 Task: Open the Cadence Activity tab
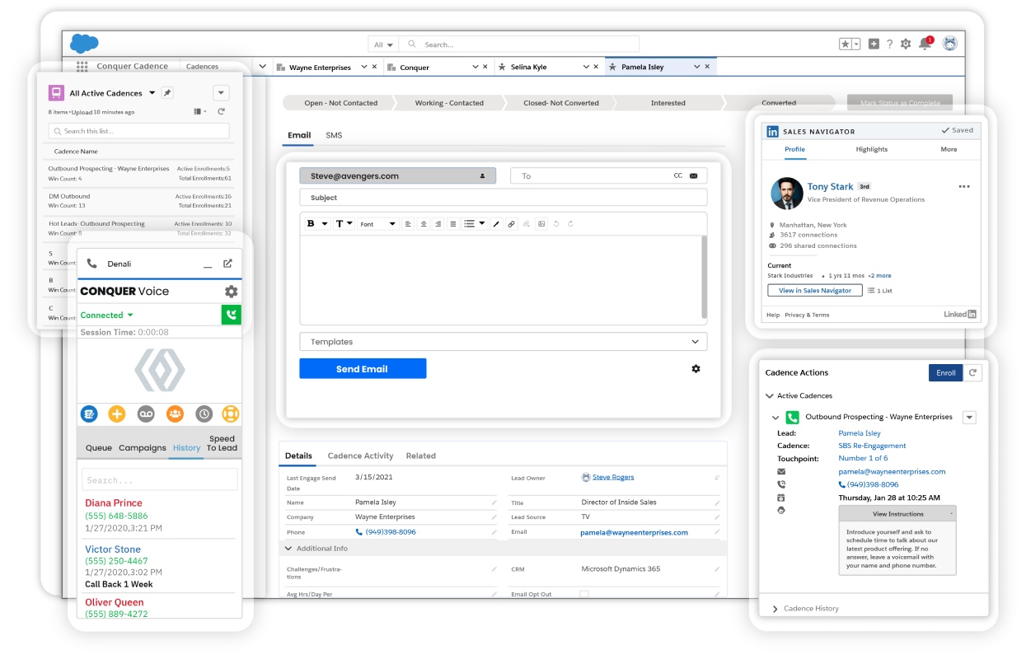click(x=360, y=456)
